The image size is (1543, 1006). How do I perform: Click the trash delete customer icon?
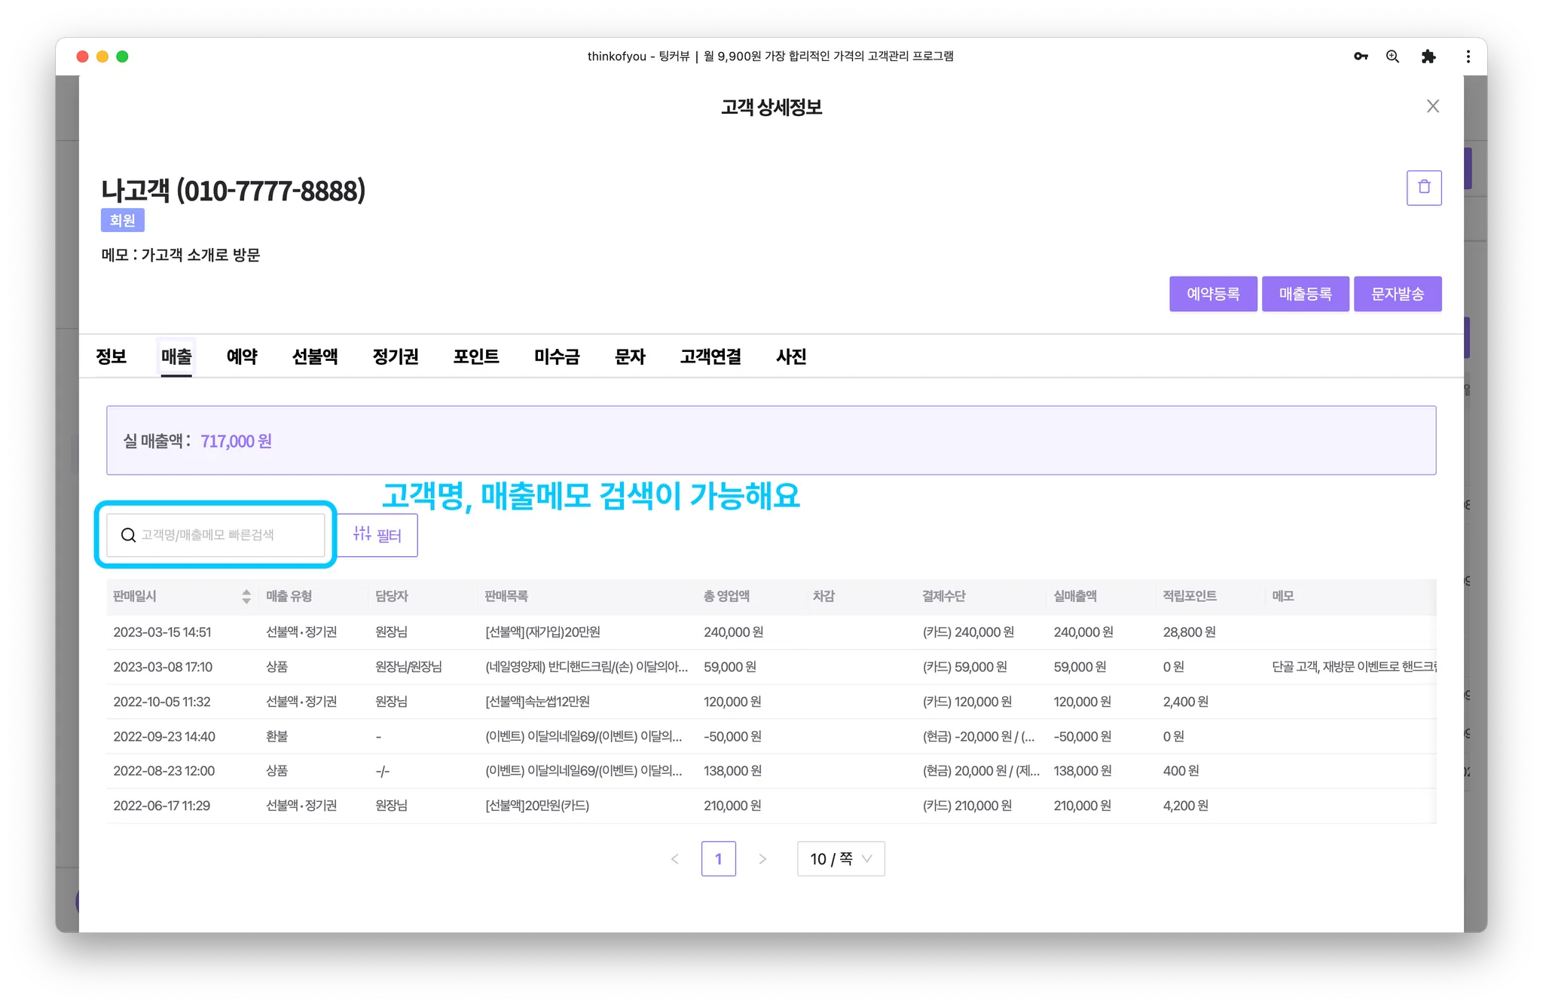coord(1423,188)
